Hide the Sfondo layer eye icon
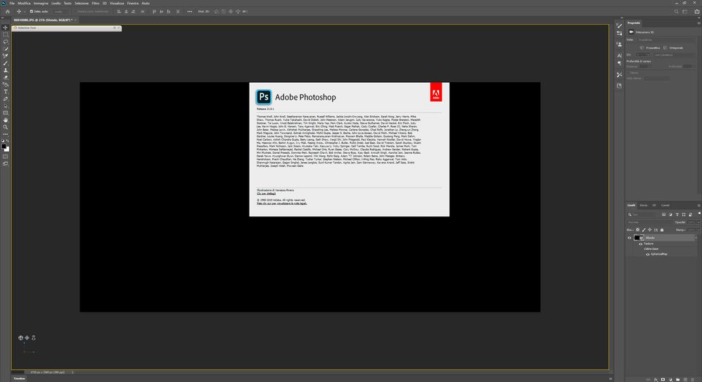 (630, 237)
